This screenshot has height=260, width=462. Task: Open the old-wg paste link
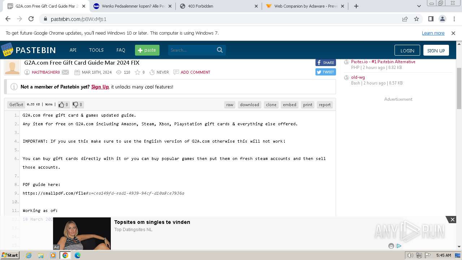(358, 77)
